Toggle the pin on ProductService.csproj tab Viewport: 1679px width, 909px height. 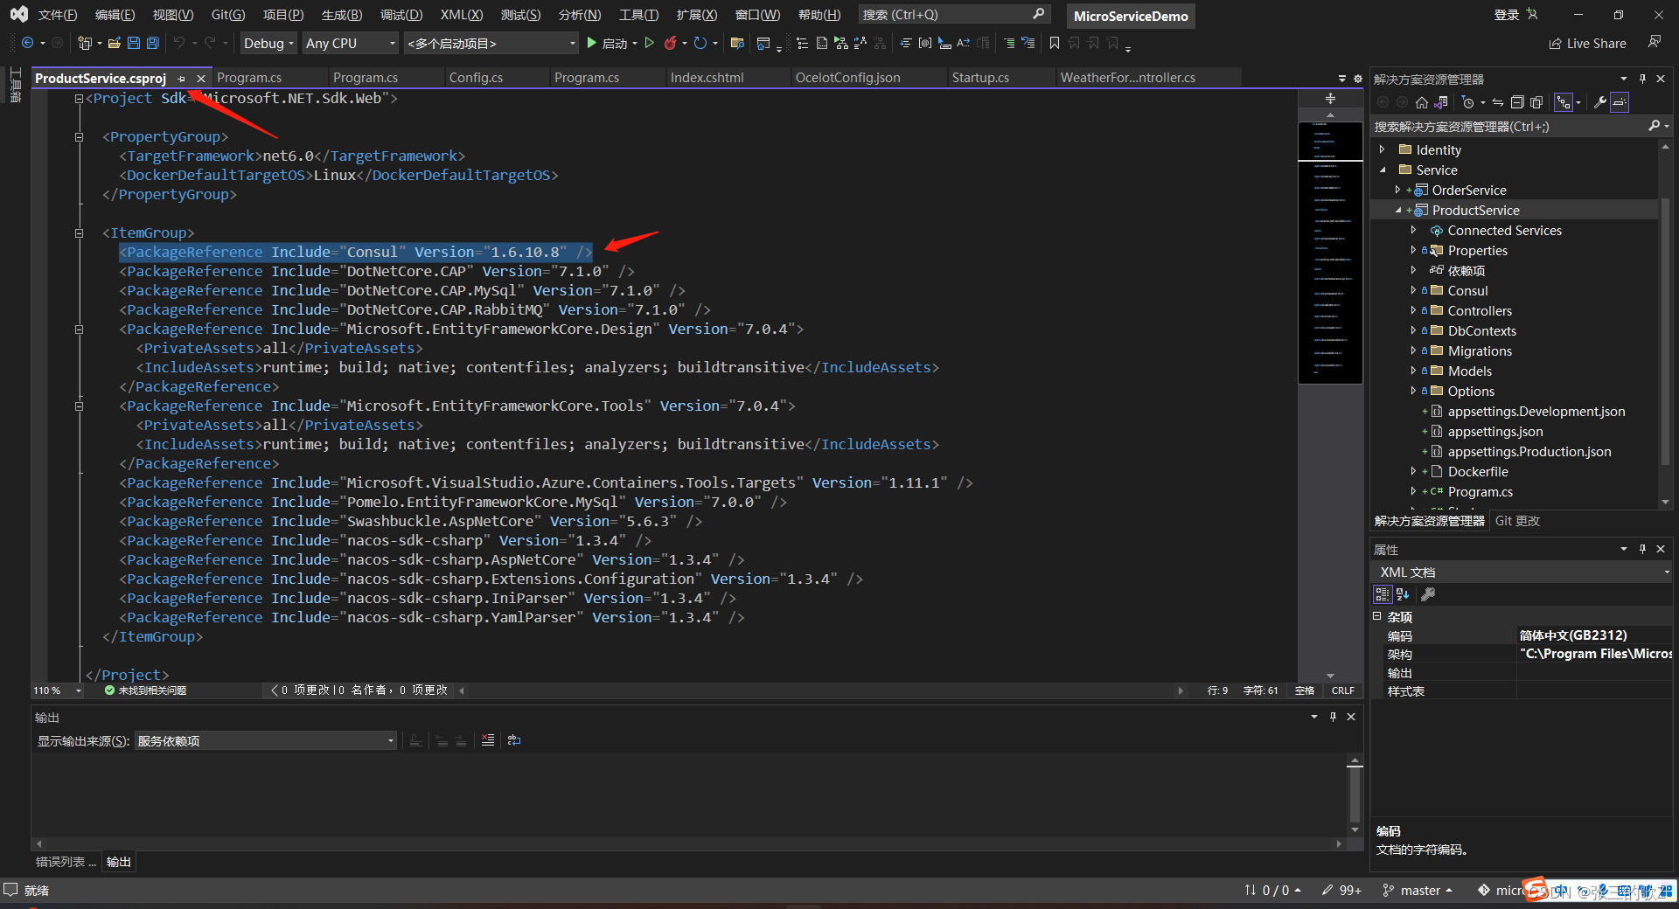pos(181,79)
